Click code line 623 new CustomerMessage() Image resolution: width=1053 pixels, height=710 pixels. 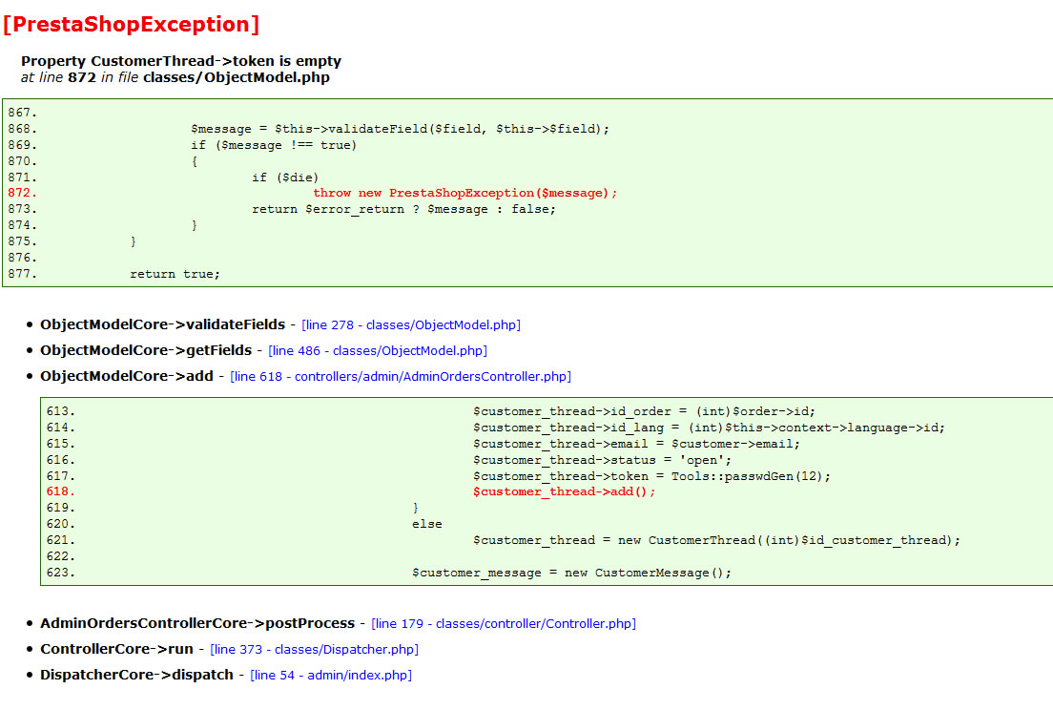[571, 573]
